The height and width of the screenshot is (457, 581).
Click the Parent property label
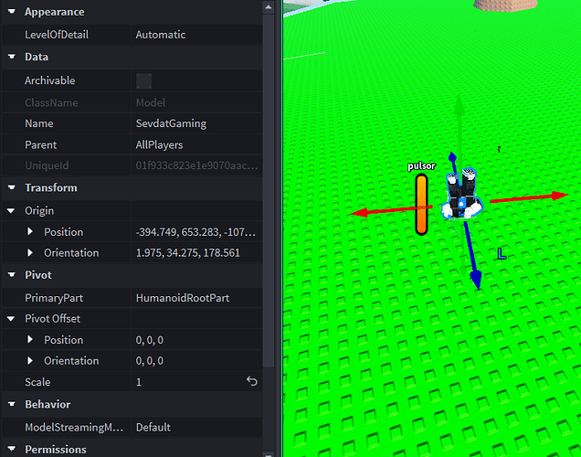(41, 145)
